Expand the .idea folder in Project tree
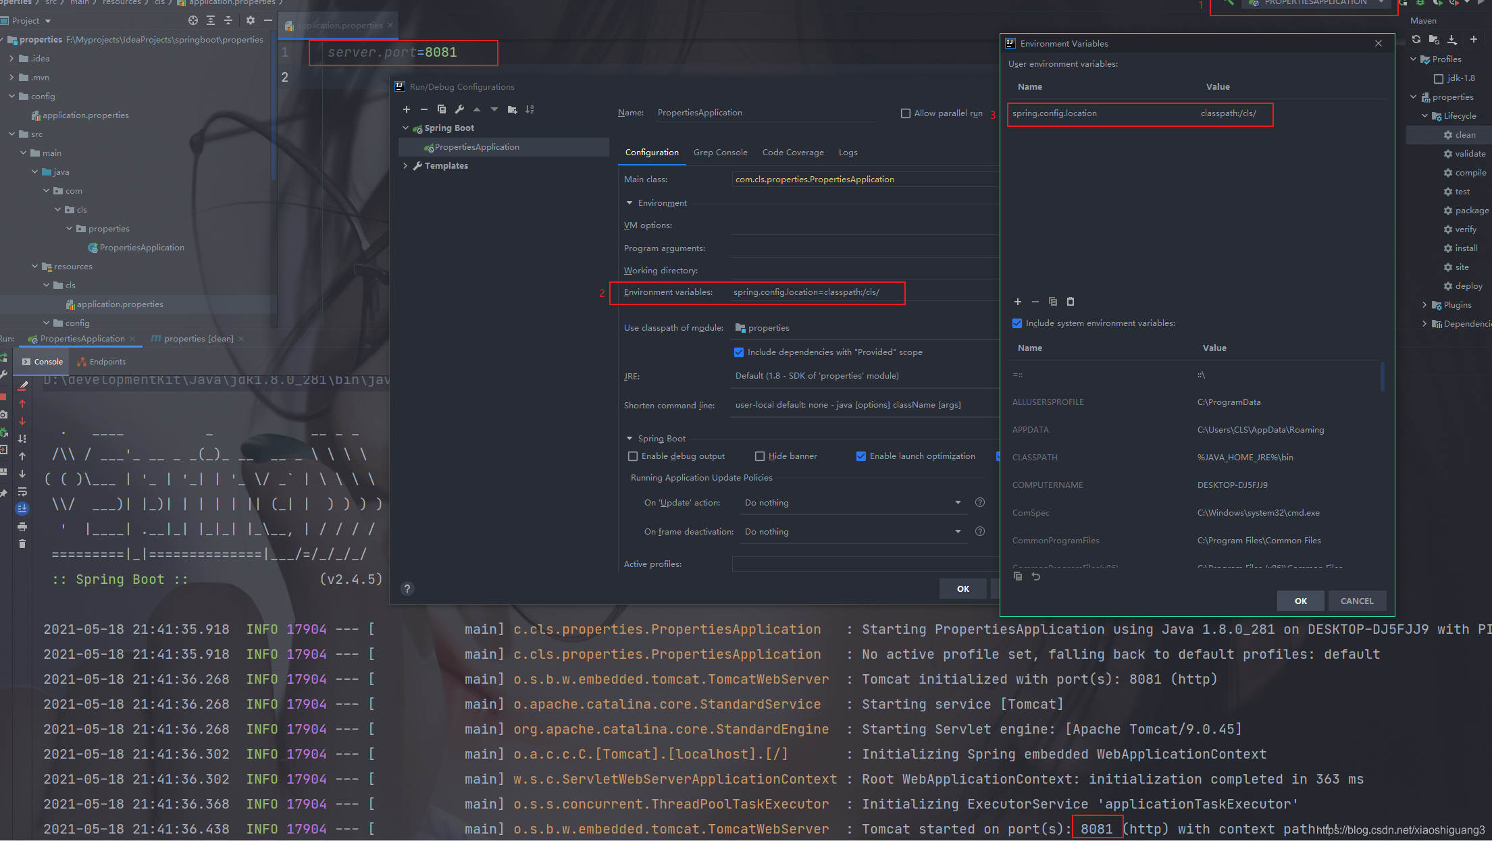The height and width of the screenshot is (843, 1492). coord(11,59)
